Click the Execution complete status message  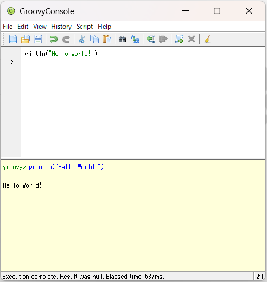point(83,277)
